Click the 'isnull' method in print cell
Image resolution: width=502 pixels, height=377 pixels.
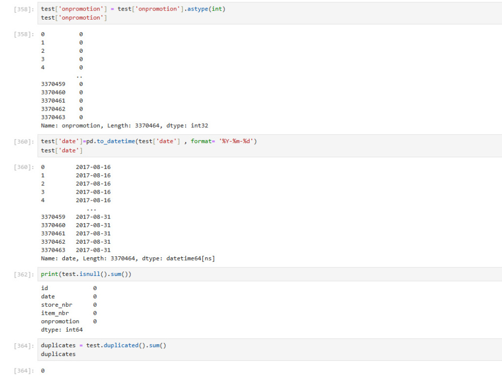pos(90,274)
